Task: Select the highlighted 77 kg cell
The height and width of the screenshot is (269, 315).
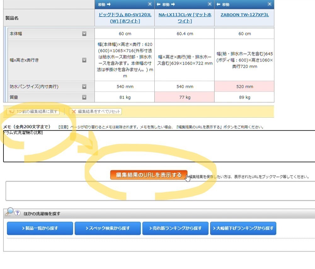Action: point(185,97)
